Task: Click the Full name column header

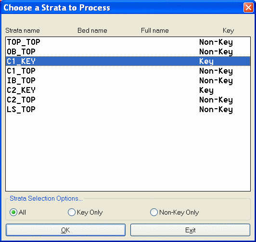Action: point(155,30)
